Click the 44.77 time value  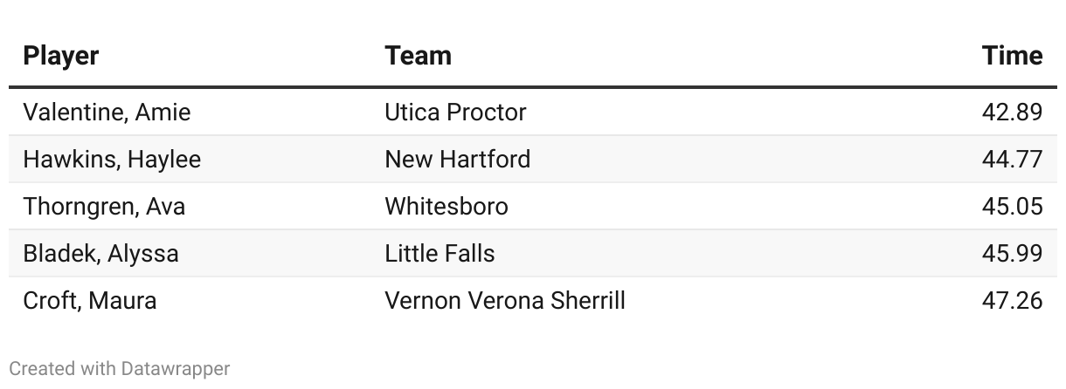click(1012, 160)
